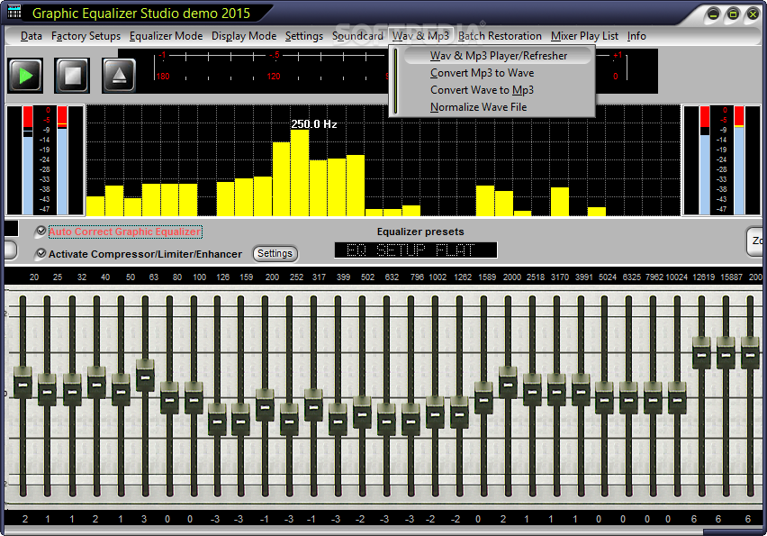Click the 7962 Hz band slider knob
Viewport: 767px width, 536px height.
tap(653, 398)
